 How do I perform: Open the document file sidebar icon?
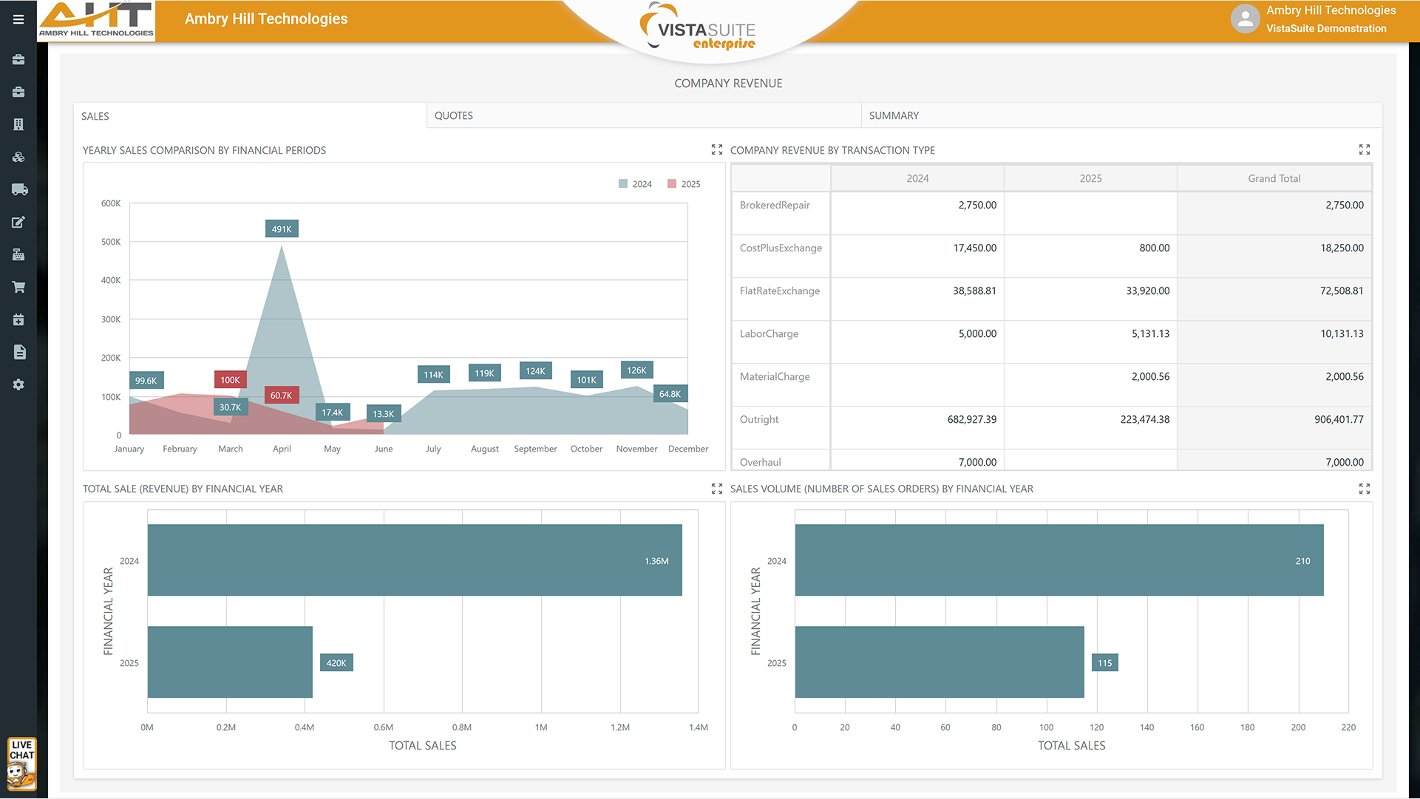point(19,352)
